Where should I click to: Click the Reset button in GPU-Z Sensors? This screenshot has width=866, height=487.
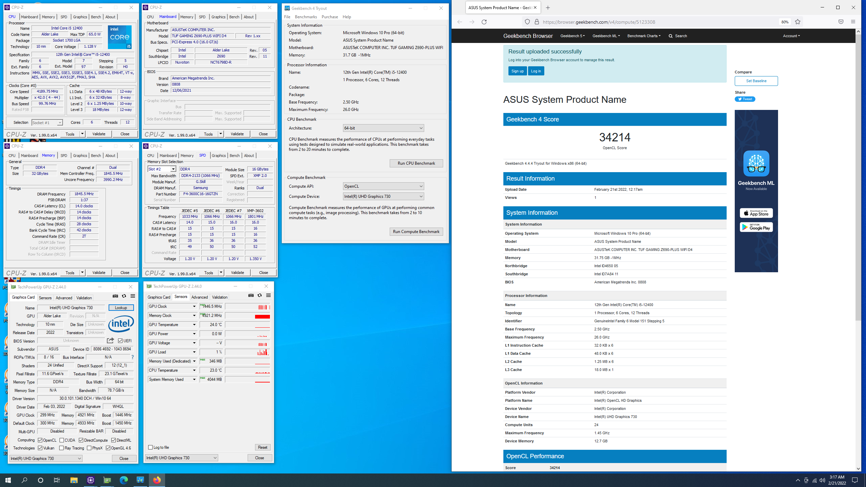263,447
